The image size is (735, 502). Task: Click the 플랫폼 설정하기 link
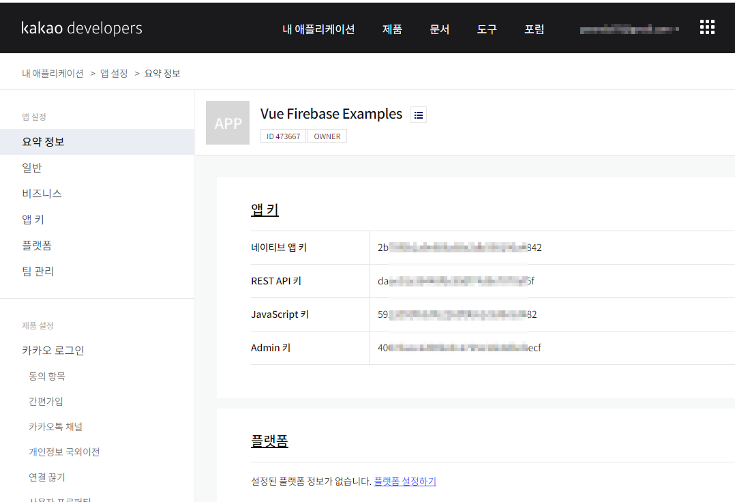(405, 482)
